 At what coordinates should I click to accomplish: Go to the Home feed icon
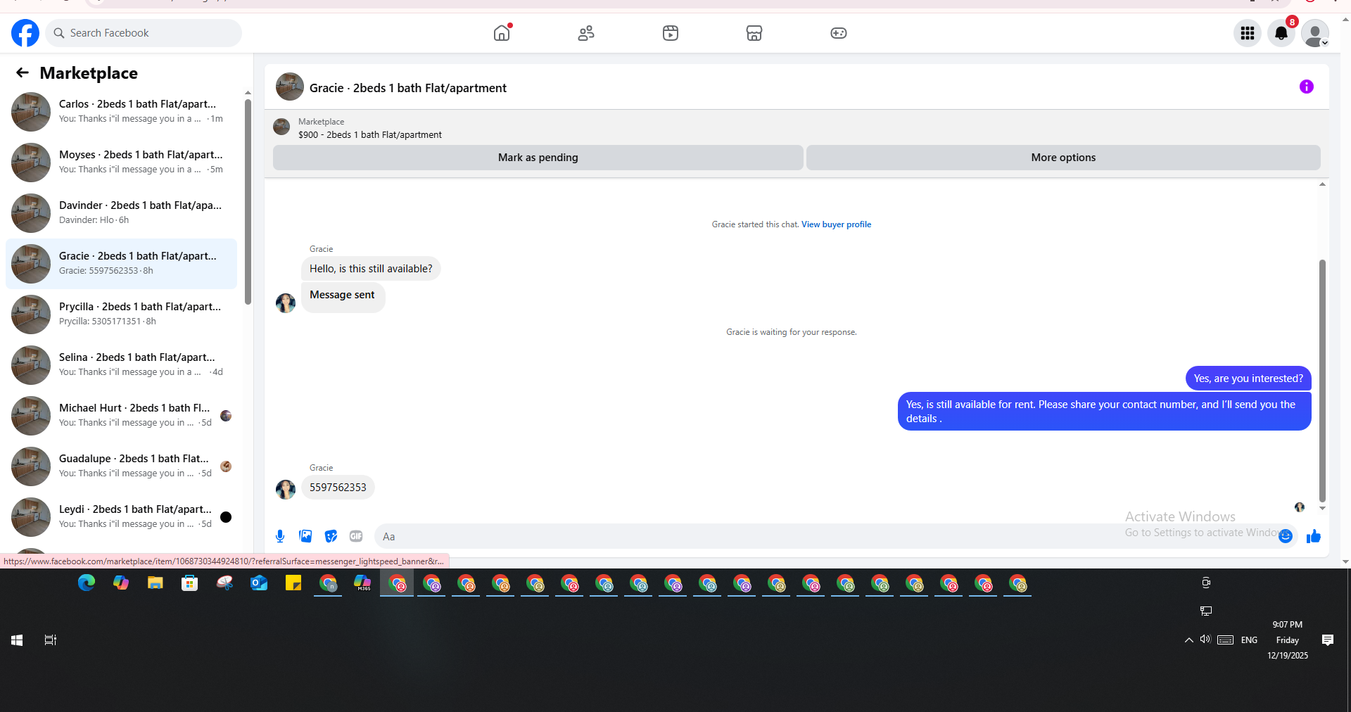[x=502, y=33]
